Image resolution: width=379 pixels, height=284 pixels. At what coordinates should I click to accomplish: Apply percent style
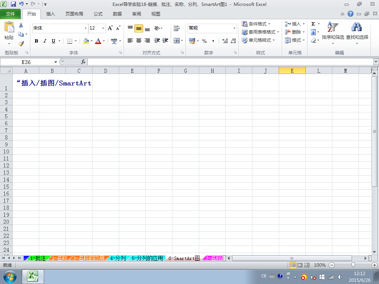click(x=204, y=41)
